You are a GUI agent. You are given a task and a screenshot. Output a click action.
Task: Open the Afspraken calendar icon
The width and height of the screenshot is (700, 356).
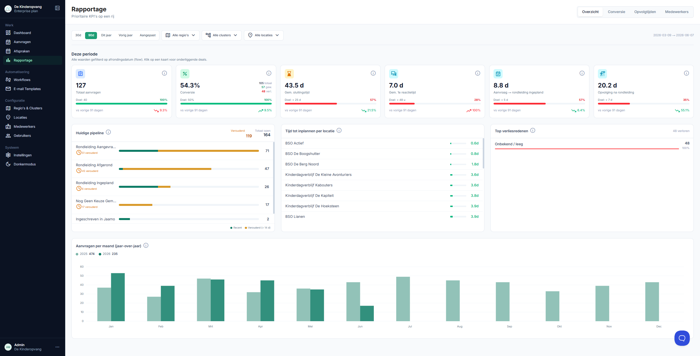pos(8,51)
